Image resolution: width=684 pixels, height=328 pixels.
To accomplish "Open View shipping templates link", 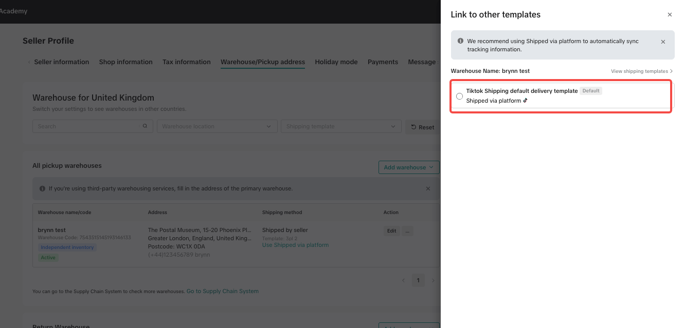I will [x=641, y=71].
